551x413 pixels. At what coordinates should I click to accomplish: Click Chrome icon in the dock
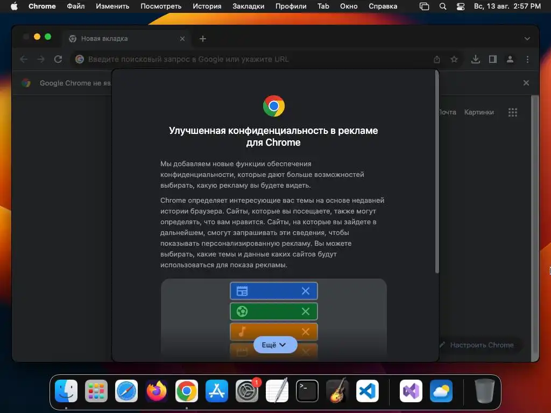(x=187, y=391)
